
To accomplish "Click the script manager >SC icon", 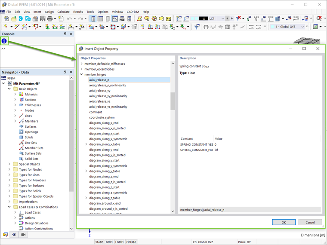I will pos(122,19).
